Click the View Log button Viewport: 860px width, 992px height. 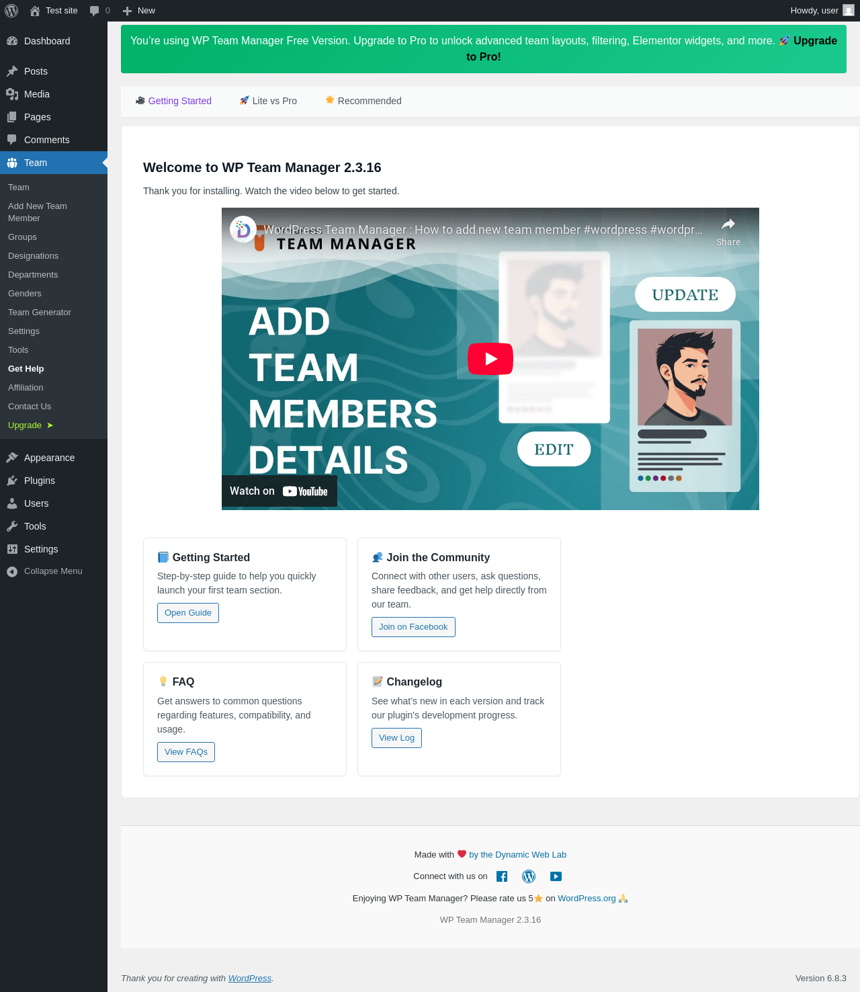[396, 738]
